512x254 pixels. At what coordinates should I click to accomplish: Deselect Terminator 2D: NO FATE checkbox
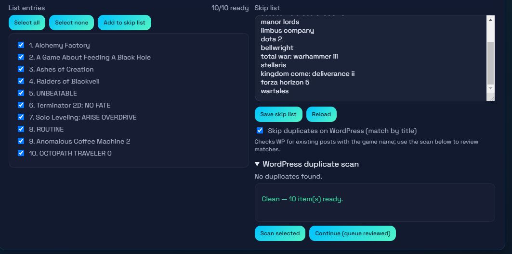point(21,105)
